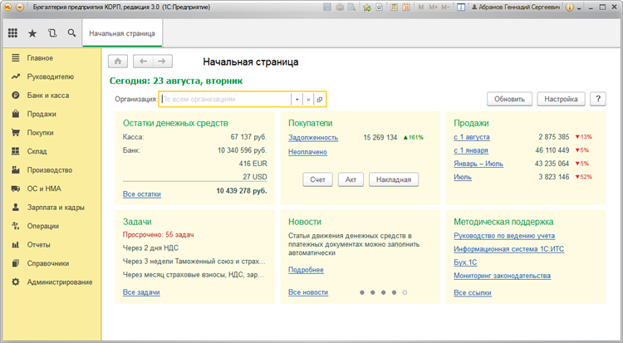This screenshot has width=623, height=343.
Task: Open Продажи section in sidebar
Action: [x=42, y=114]
